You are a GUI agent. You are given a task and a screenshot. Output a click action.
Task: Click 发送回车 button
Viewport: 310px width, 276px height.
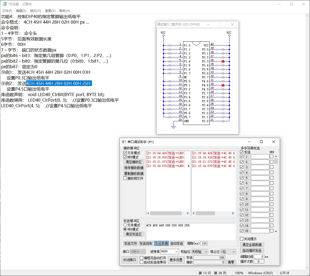pyautogui.click(x=146, y=243)
